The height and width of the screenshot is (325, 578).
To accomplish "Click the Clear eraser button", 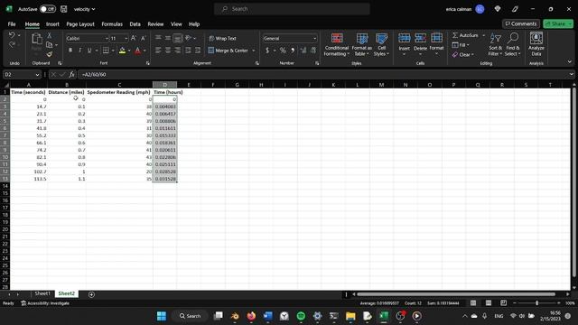I will pyautogui.click(x=463, y=54).
